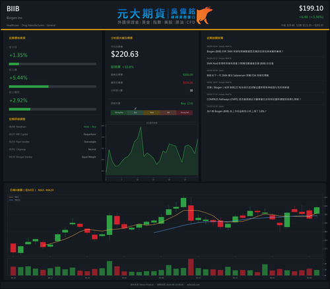Click the Biogen Inc. company name
The width and height of the screenshot is (330, 289).
click(15, 18)
